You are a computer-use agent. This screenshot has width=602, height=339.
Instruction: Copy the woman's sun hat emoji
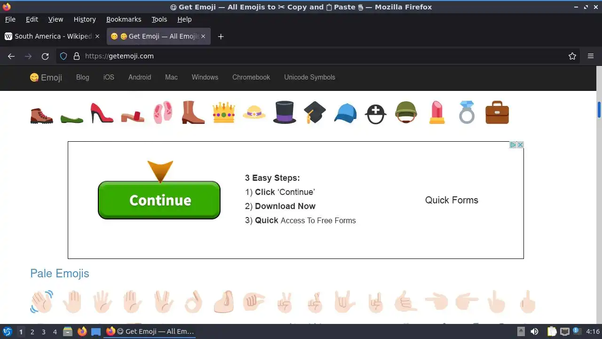254,113
